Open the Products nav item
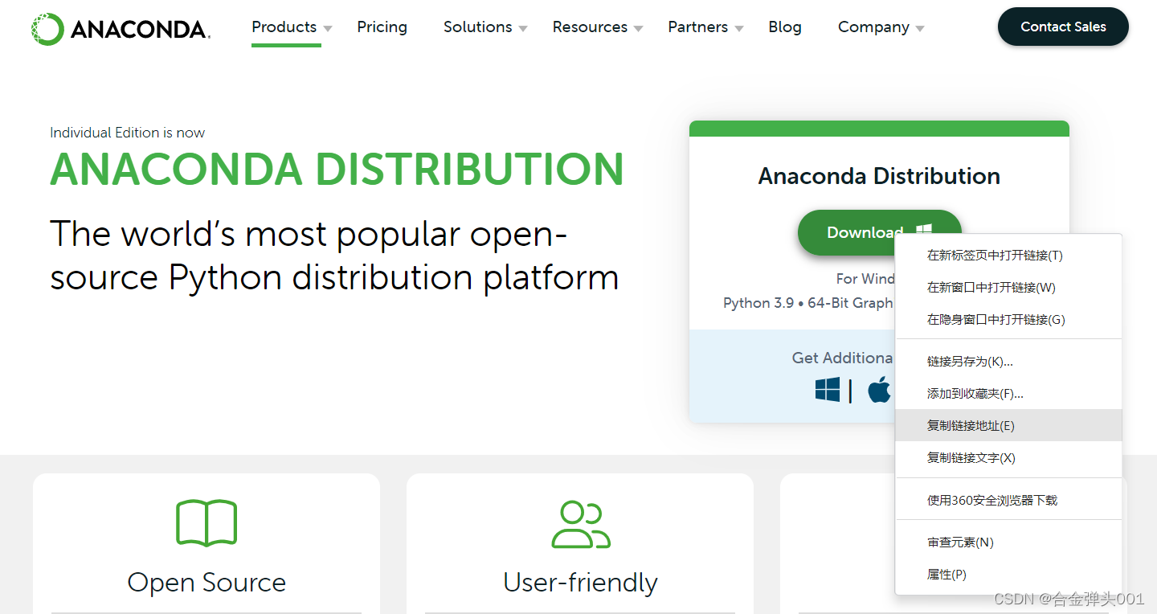Screen dimensions: 1157x614 pos(284,27)
